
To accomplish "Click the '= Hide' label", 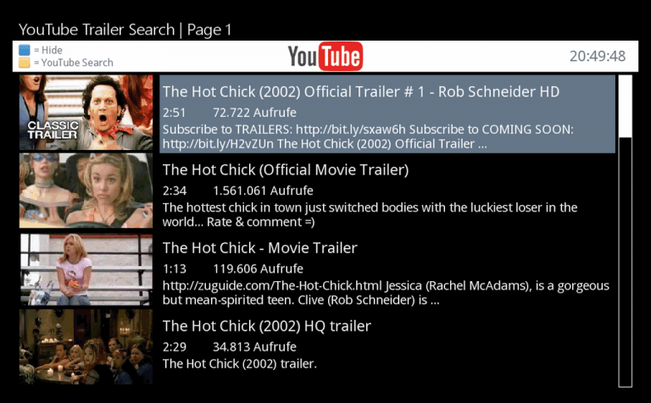I will pos(48,50).
